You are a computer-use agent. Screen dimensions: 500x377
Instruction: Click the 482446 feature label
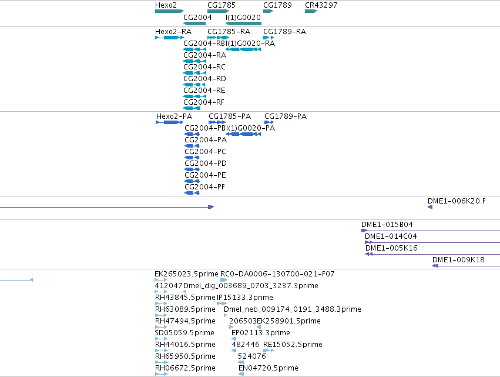pyautogui.click(x=246, y=345)
